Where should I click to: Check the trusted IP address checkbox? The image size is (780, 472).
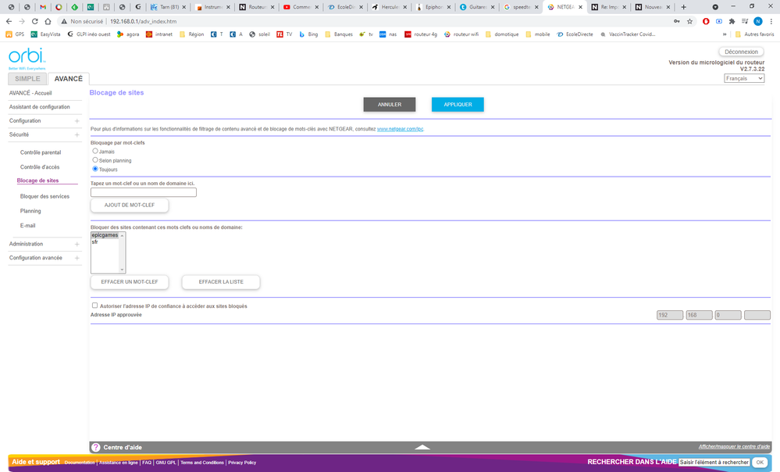click(x=94, y=306)
